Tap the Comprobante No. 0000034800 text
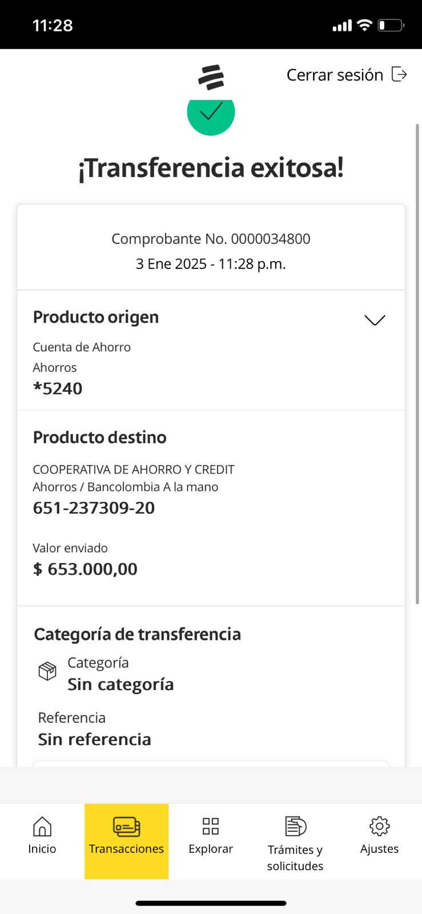Viewport: 422px width, 914px height. (x=211, y=239)
